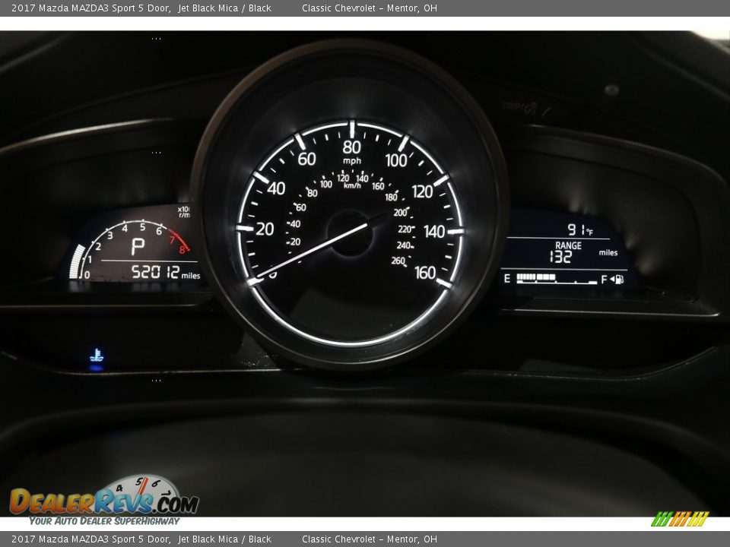Click the x1000 r/min label
730x547 pixels.
184,212
